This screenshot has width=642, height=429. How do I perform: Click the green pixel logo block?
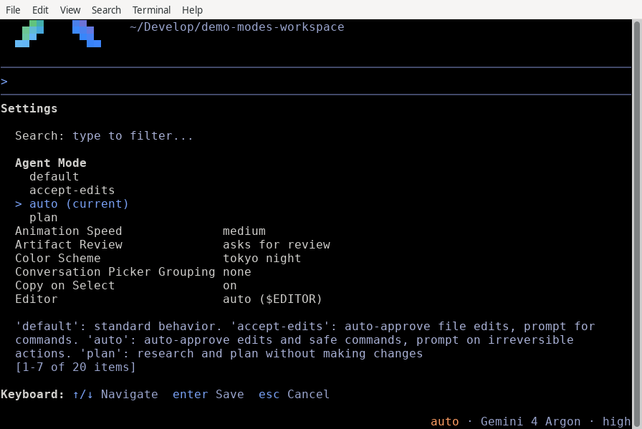click(29, 34)
